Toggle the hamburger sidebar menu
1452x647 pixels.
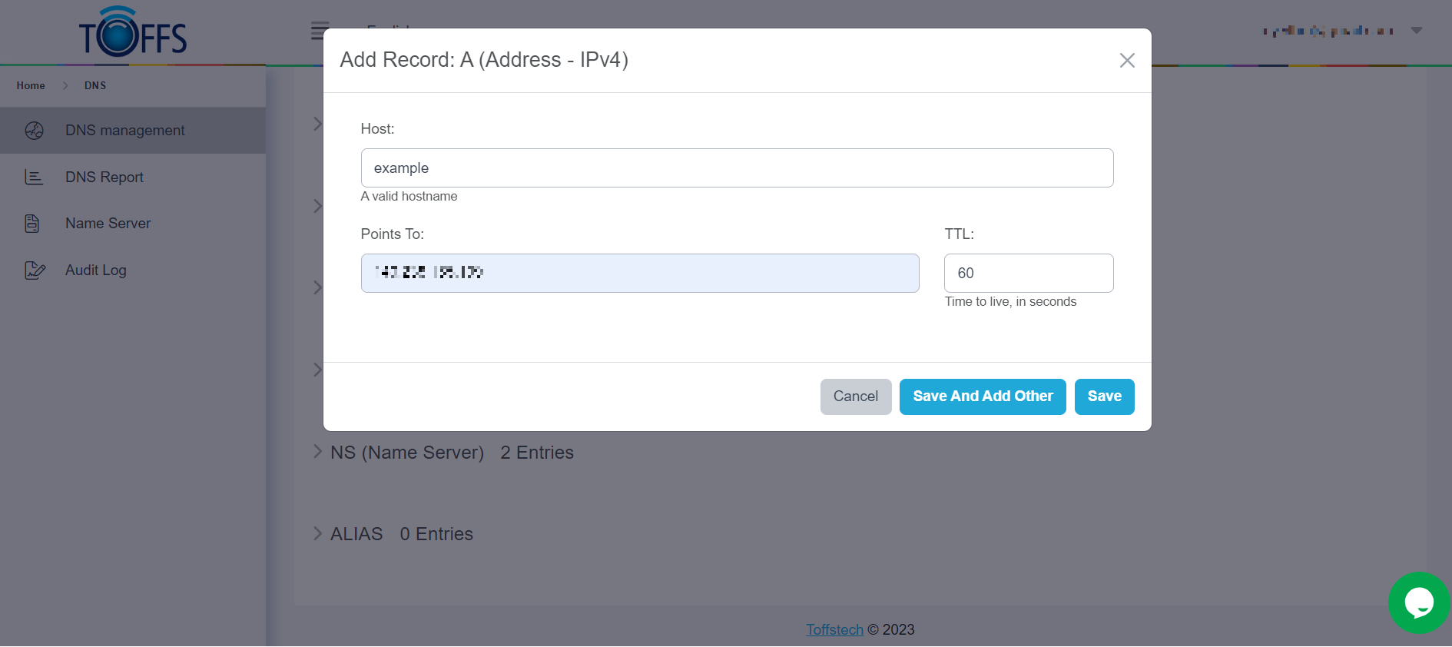pyautogui.click(x=318, y=32)
